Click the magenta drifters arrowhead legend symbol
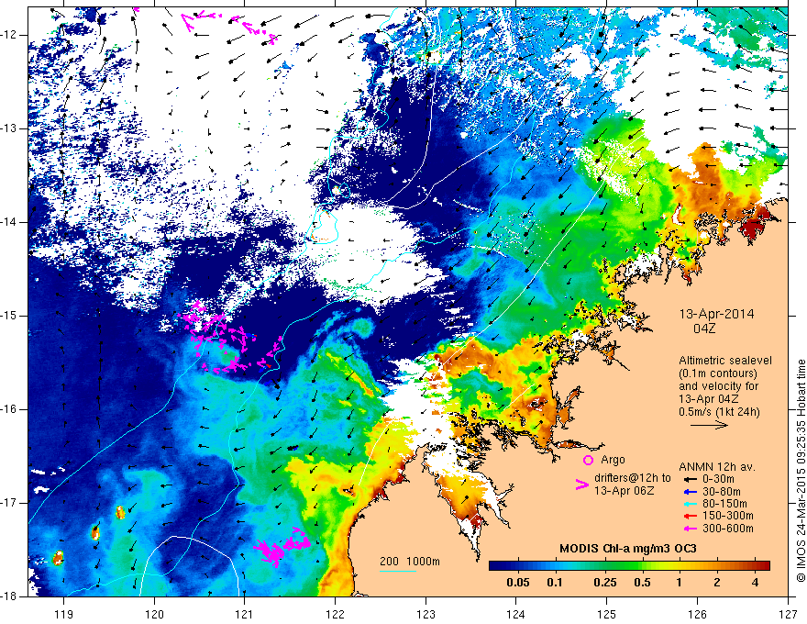Screen dimensions: 807x624 tap(581, 485)
